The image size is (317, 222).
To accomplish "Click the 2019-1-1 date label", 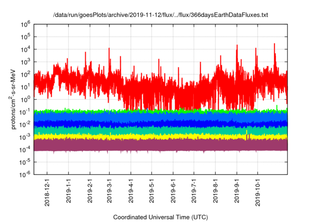I will pyautogui.click(x=68, y=191).
